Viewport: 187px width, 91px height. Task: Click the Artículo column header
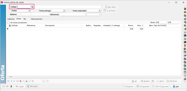click(19, 26)
